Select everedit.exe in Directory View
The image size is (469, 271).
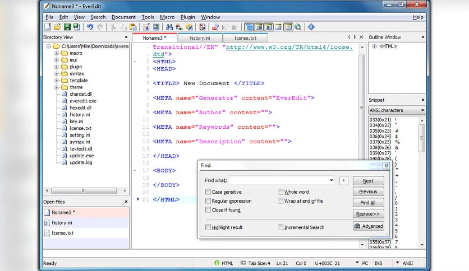83,101
